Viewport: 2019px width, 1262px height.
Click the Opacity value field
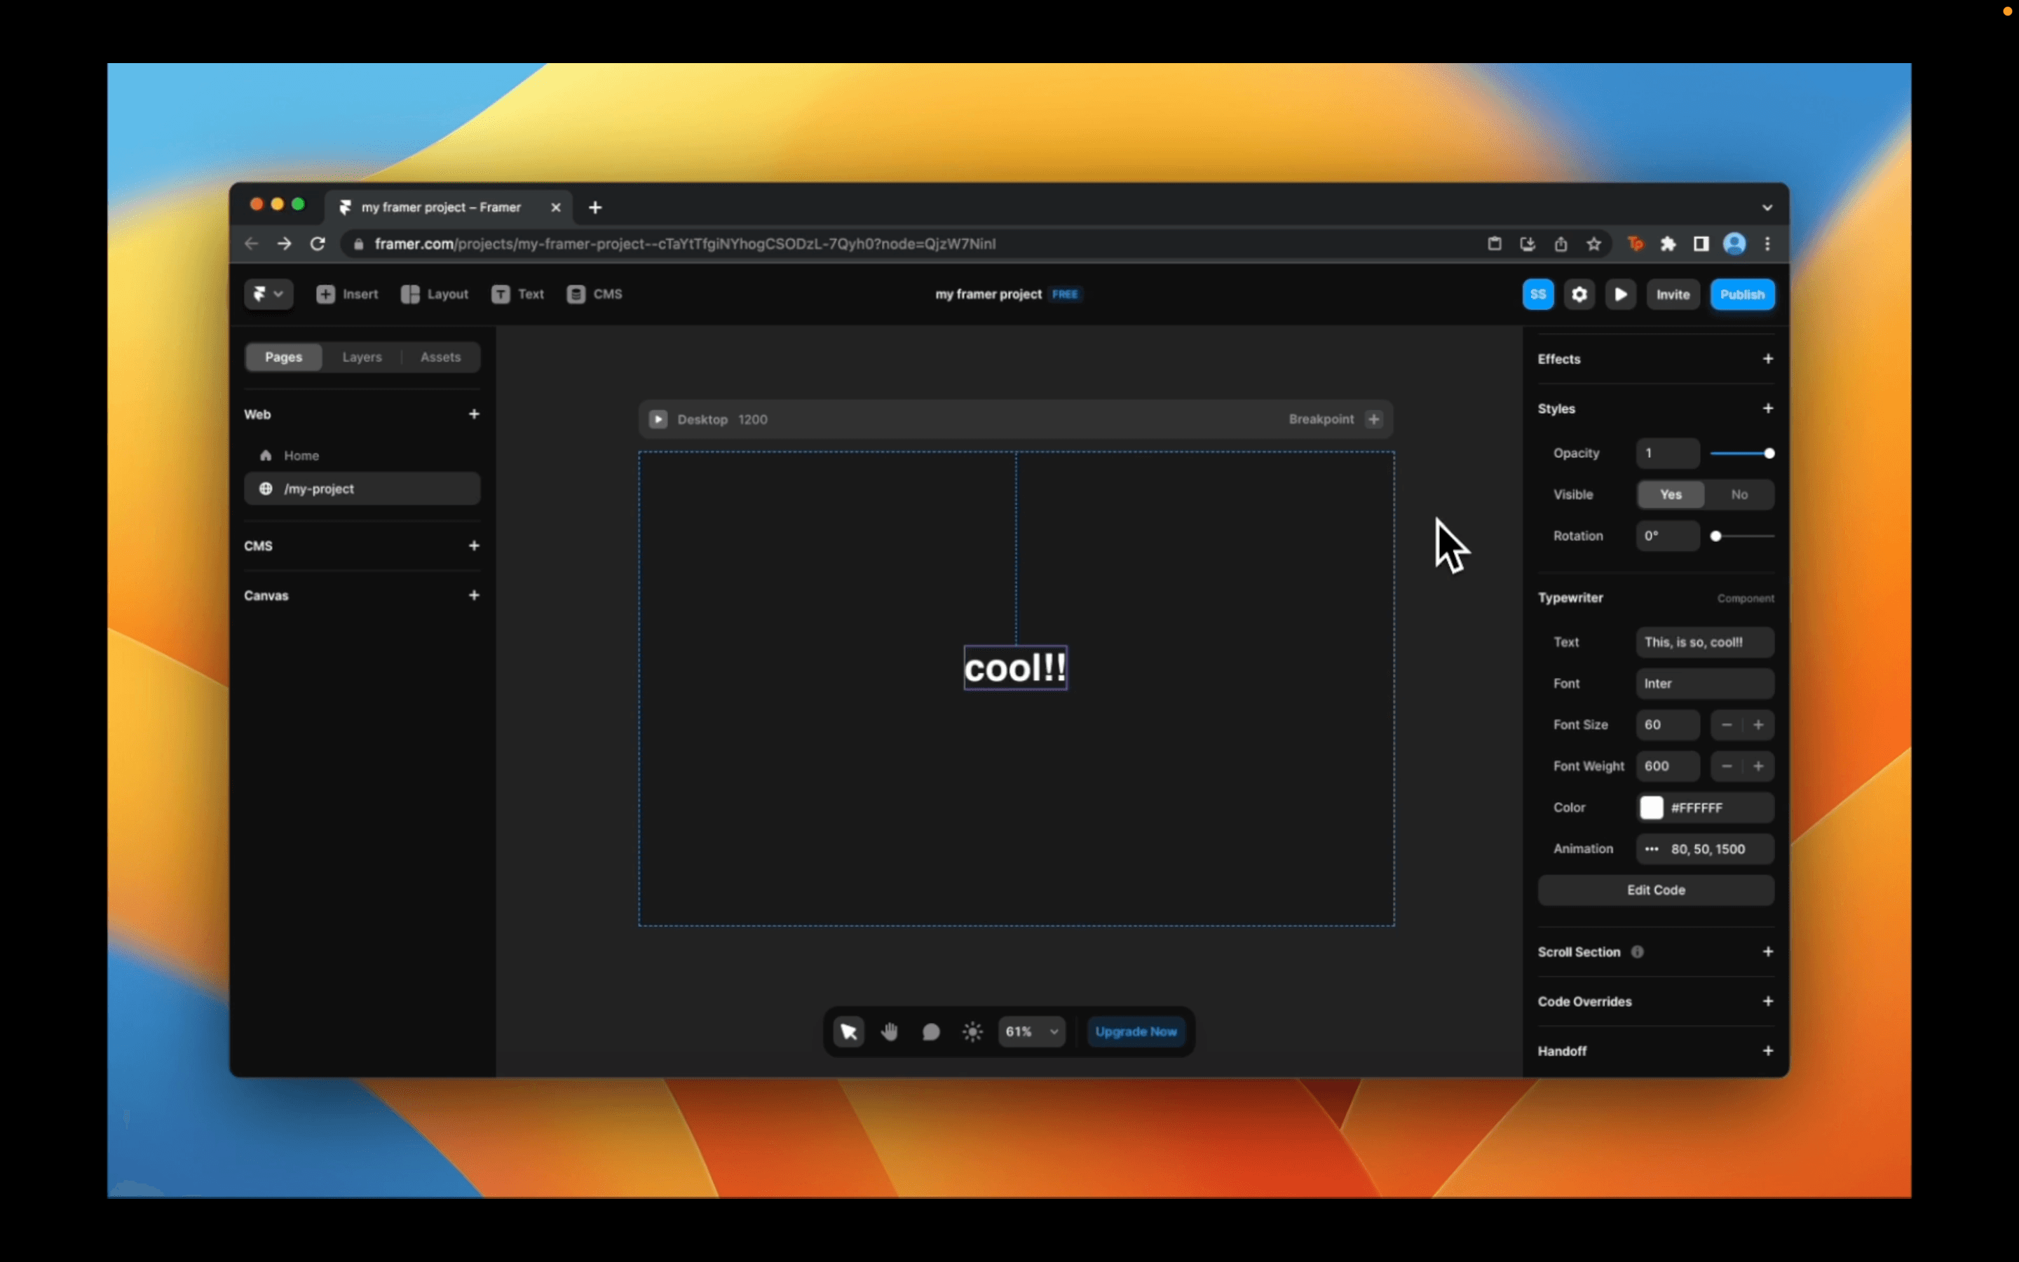click(1667, 452)
